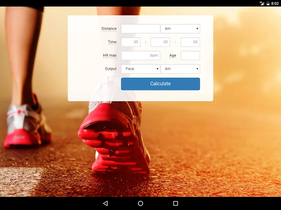Click the Time label
The width and height of the screenshot is (281, 210).
(112, 42)
